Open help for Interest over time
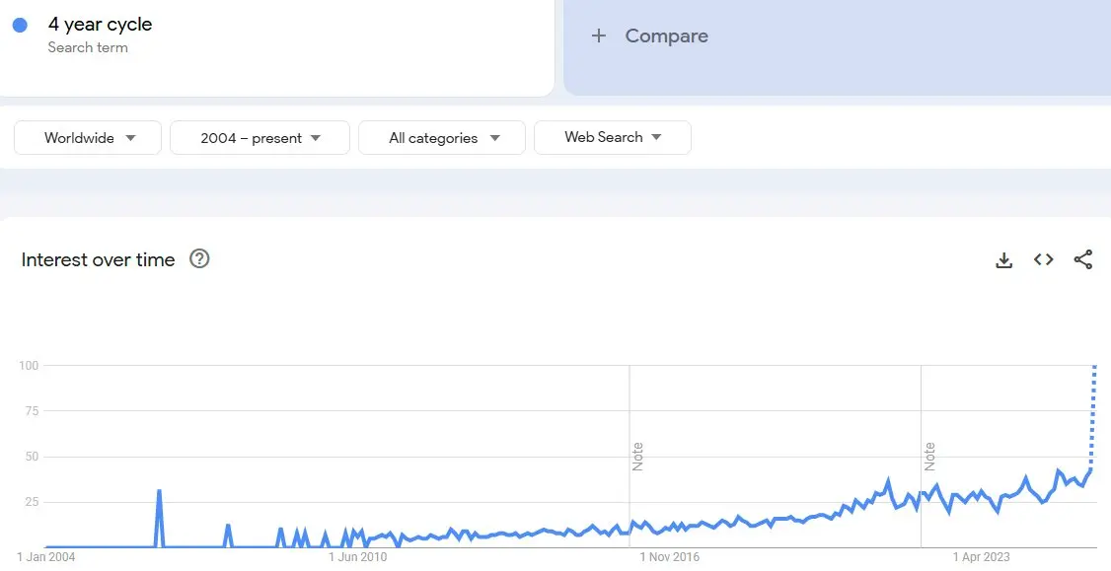Image resolution: width=1111 pixels, height=571 pixels. 199,258
